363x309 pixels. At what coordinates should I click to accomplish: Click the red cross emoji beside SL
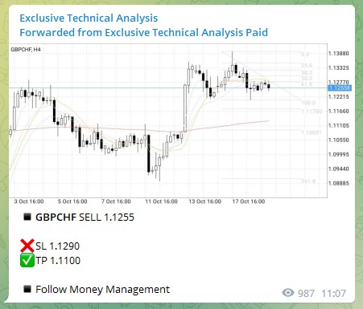click(x=27, y=246)
